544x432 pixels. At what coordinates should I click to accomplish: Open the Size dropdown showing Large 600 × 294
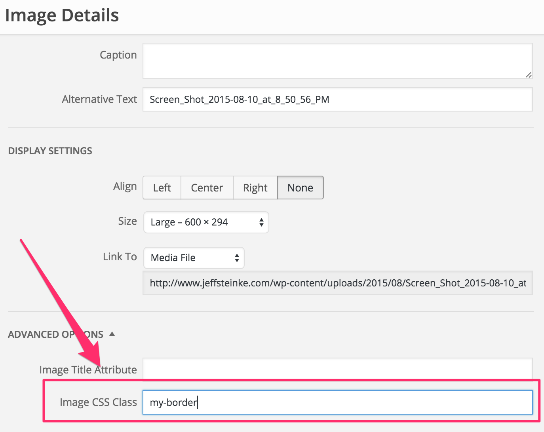point(206,222)
